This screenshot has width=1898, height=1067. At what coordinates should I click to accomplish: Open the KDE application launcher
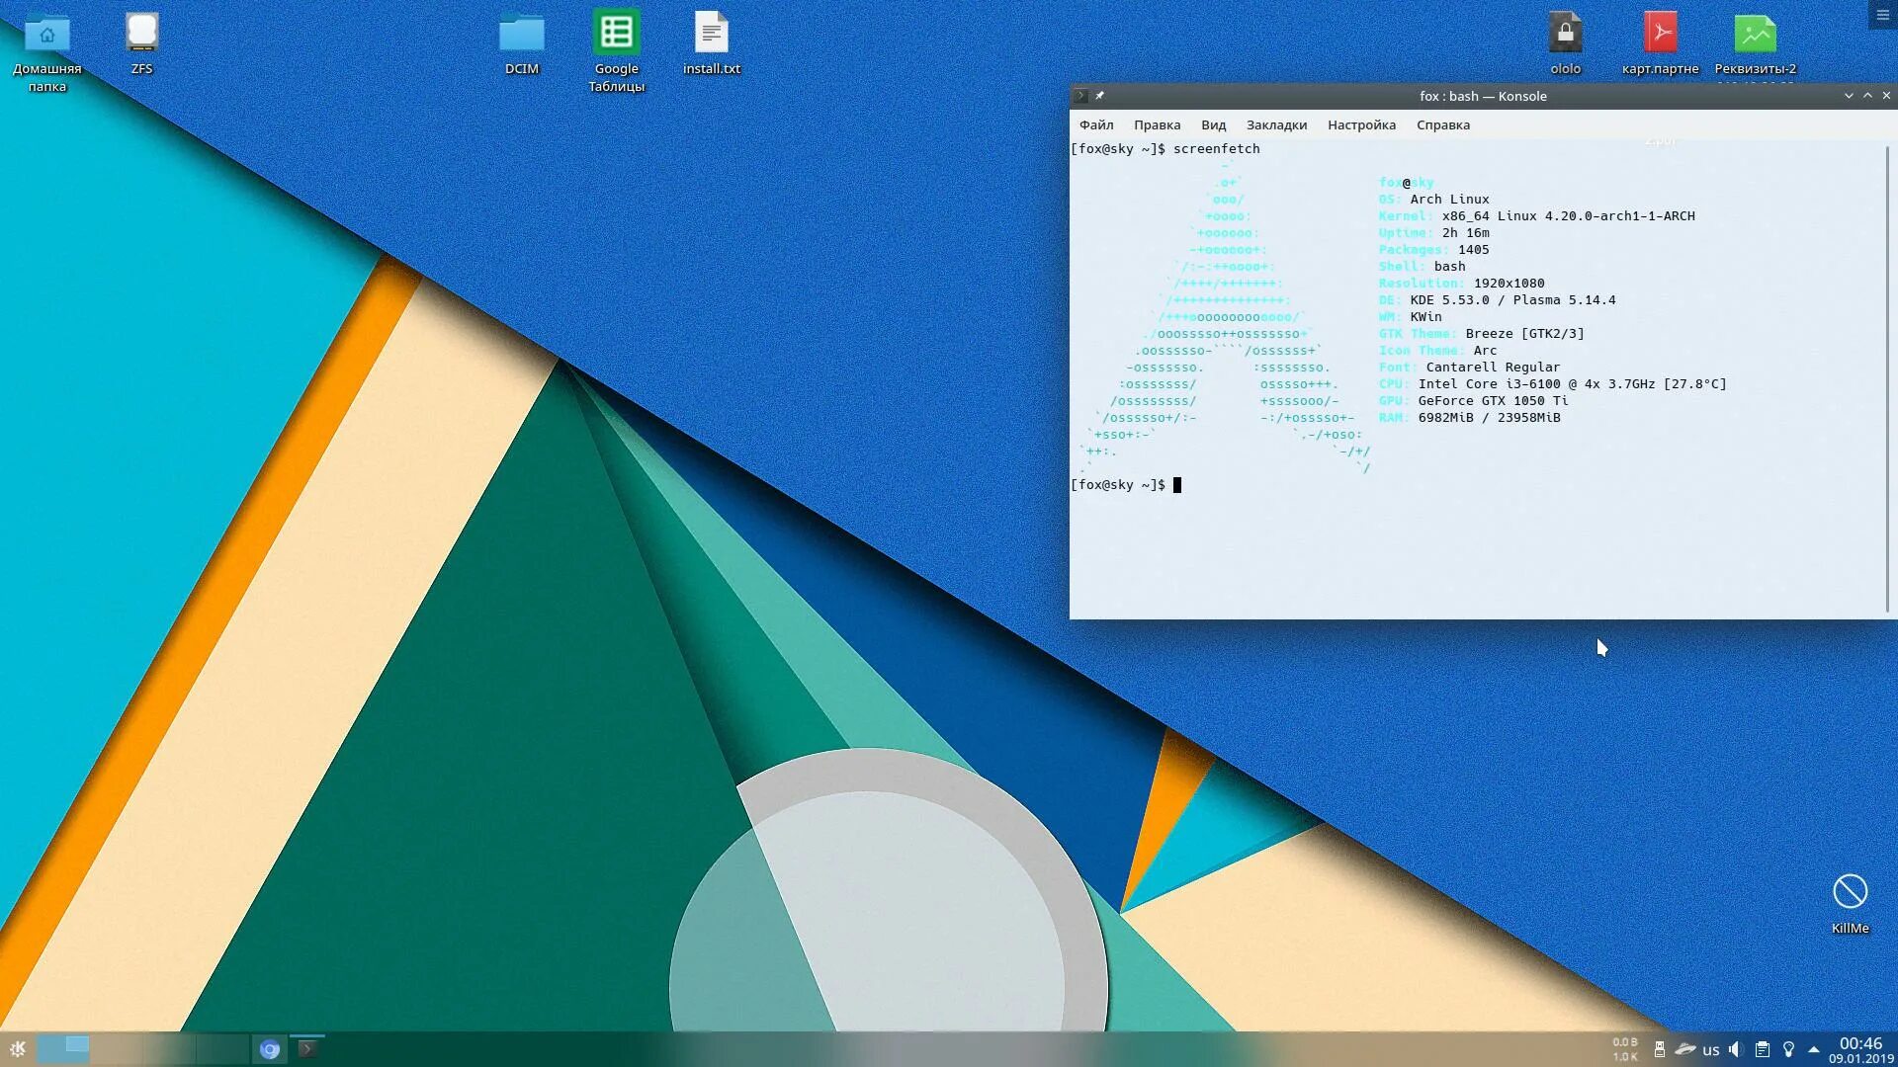coord(18,1049)
